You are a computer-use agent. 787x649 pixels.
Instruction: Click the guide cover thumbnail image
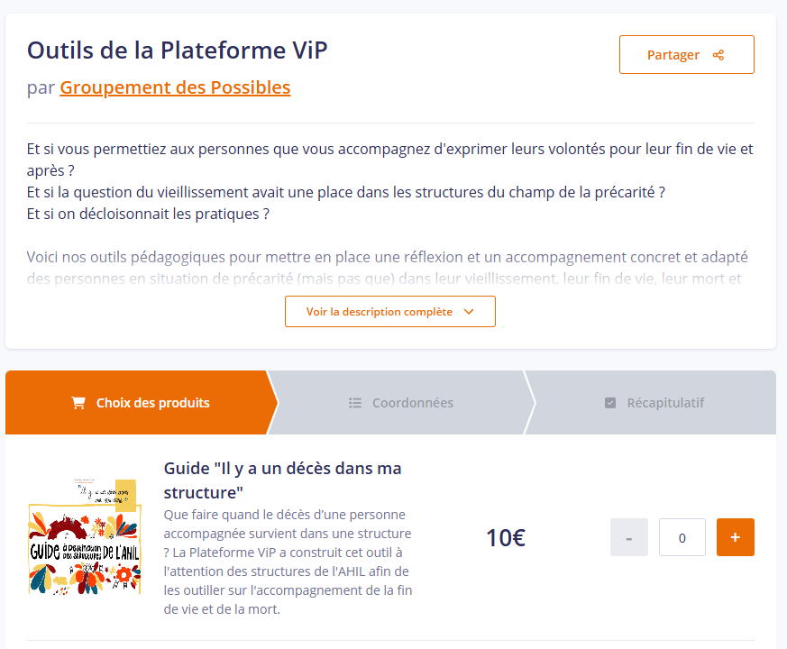[x=85, y=537]
